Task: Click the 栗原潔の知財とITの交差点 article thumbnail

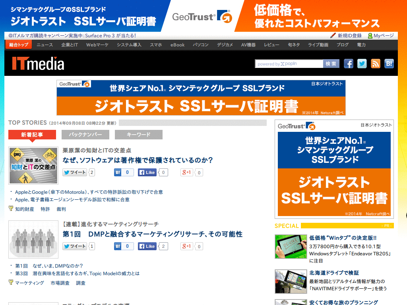Action: [x=33, y=164]
